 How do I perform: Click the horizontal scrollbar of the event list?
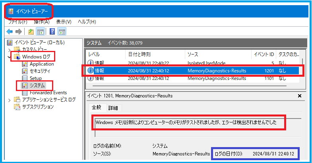click(190, 86)
